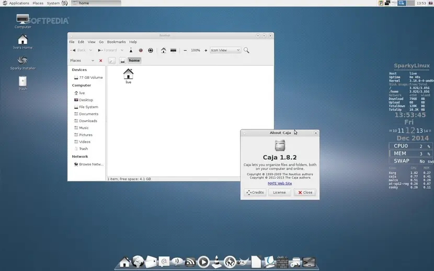Select Downloads in Places sidebar
The width and height of the screenshot is (434, 271).
tap(86, 121)
